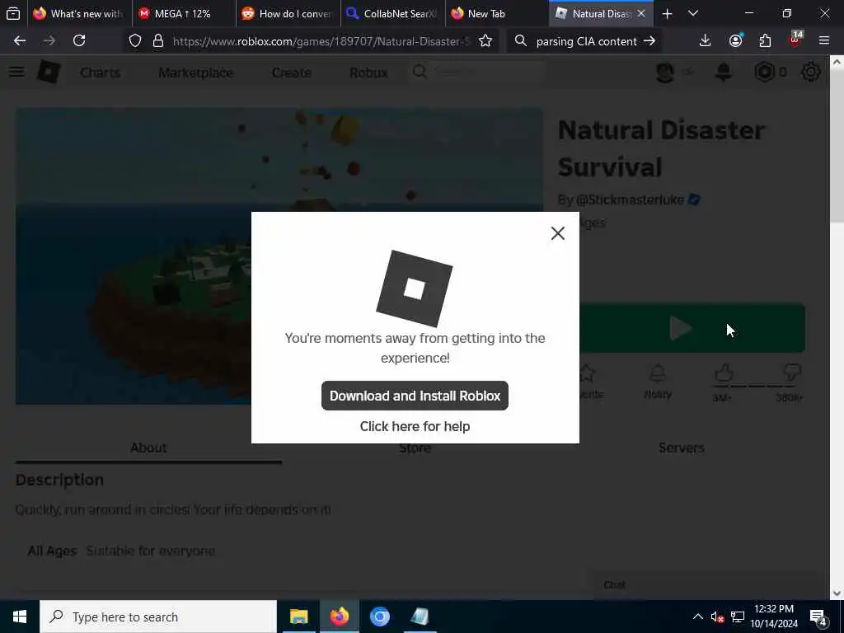Open the Firefox application menu
Image resolution: width=844 pixels, height=633 pixels.
tap(823, 41)
